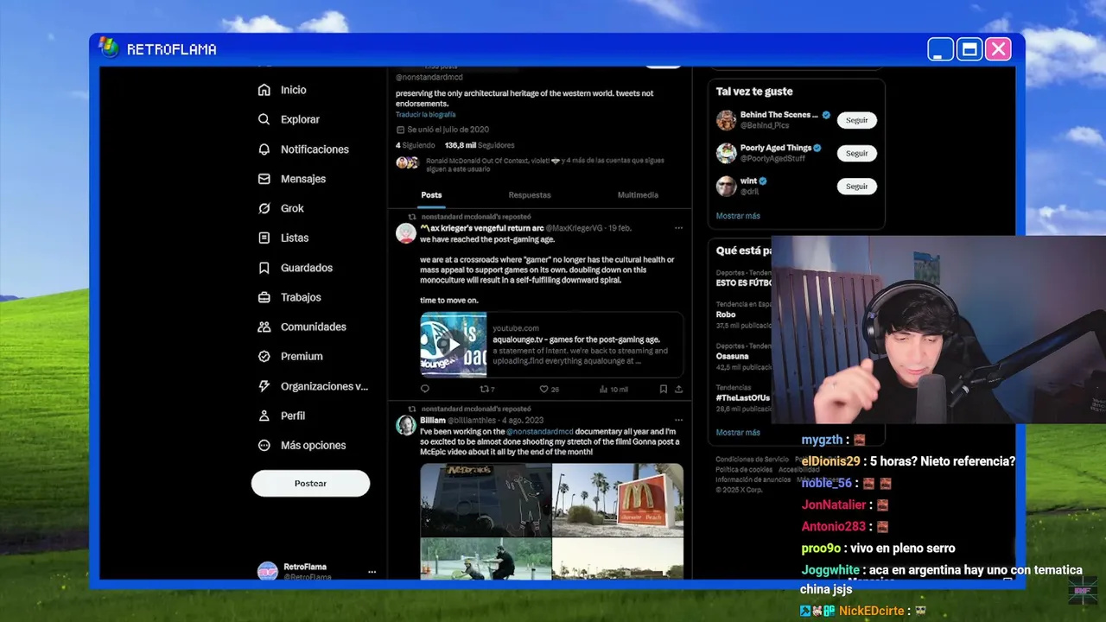Open the aqualounge.tv link card title
Screen dimensions: 1106x622
(x=576, y=340)
